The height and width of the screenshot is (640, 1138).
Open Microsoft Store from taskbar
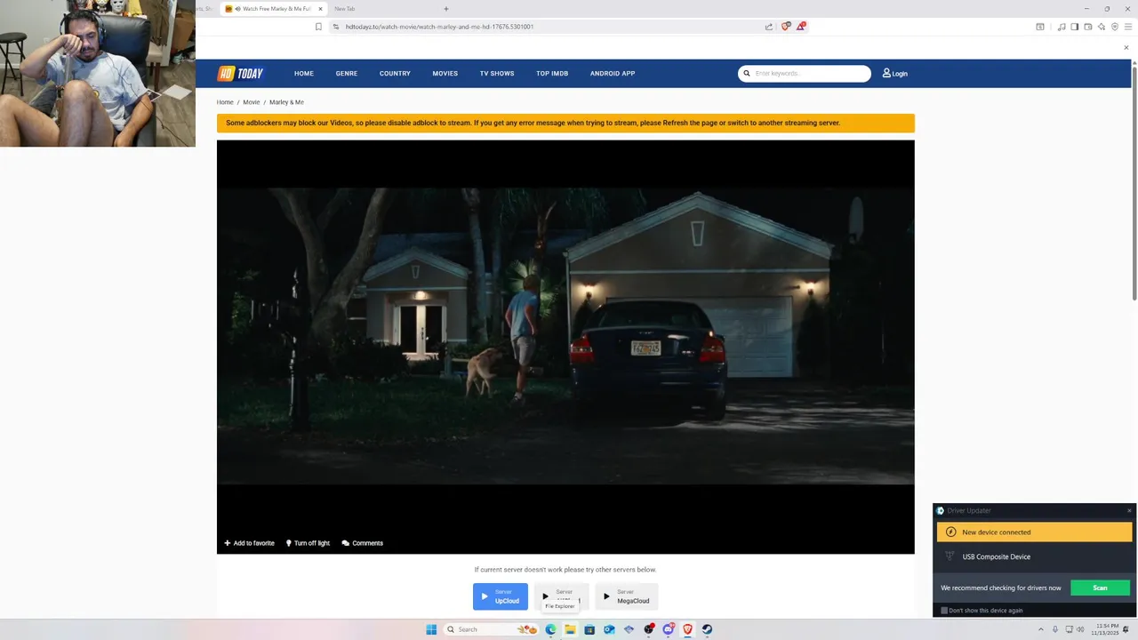589,629
